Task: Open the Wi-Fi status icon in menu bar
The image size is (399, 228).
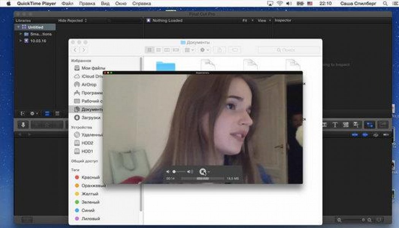Action: click(280, 3)
